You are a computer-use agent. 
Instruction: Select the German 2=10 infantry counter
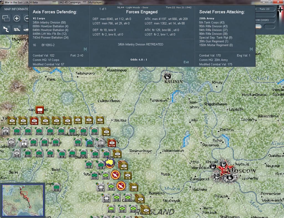pos(50,131)
